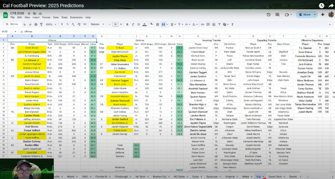This screenshot has height=179, width=335.
Task: Open the Google account avatar
Action: tap(331, 14)
